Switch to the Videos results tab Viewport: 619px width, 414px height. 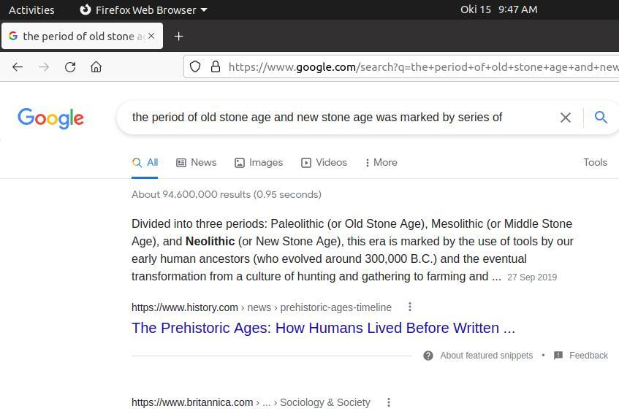tap(324, 162)
